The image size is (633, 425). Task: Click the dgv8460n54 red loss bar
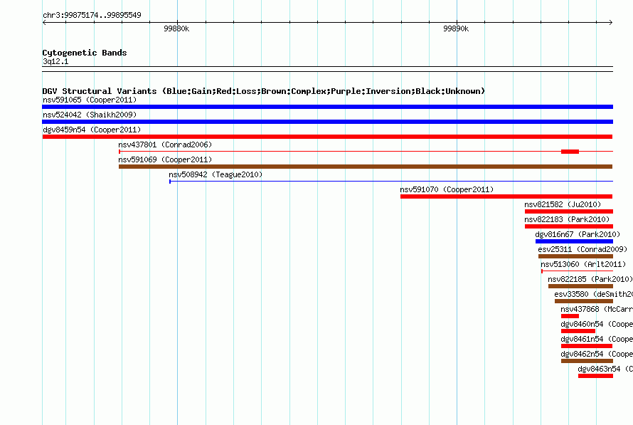578,331
